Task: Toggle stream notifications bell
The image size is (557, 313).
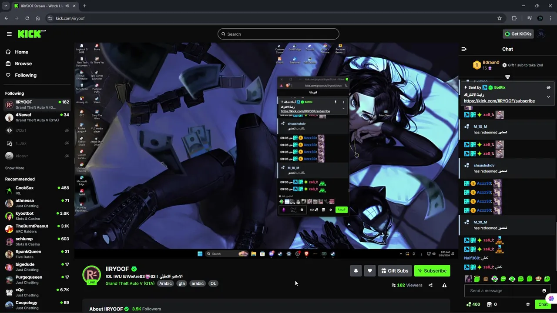Action: pos(356,270)
